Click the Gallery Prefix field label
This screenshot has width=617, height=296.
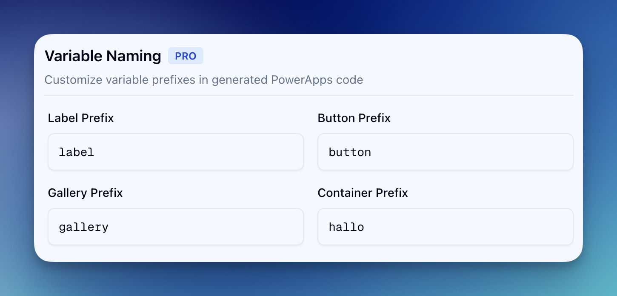[x=85, y=193]
